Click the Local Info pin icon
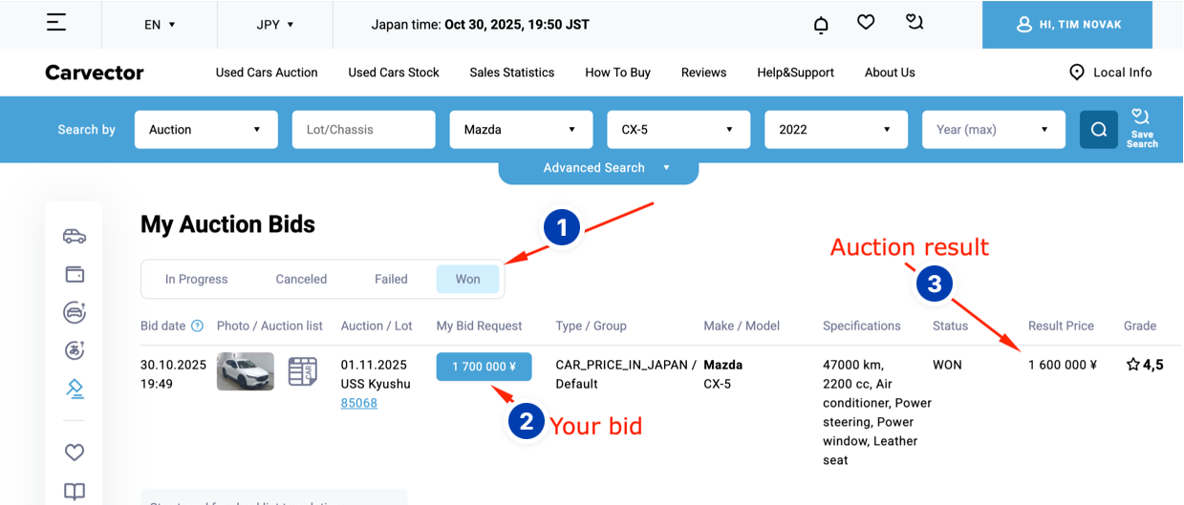The image size is (1184, 505). tap(1077, 73)
